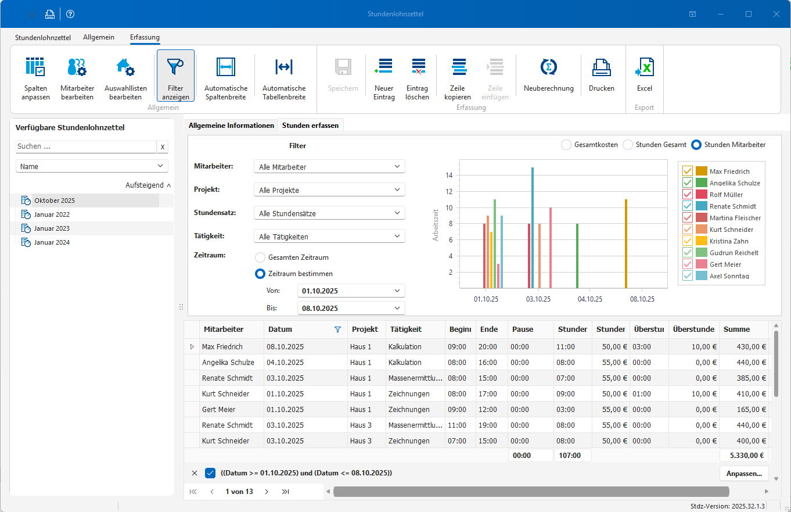The height and width of the screenshot is (512, 791).
Task: Uncheck Kristina Zahn in the legend
Action: (686, 241)
